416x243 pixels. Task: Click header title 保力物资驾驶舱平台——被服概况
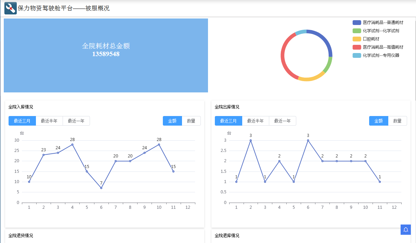[x=64, y=8]
